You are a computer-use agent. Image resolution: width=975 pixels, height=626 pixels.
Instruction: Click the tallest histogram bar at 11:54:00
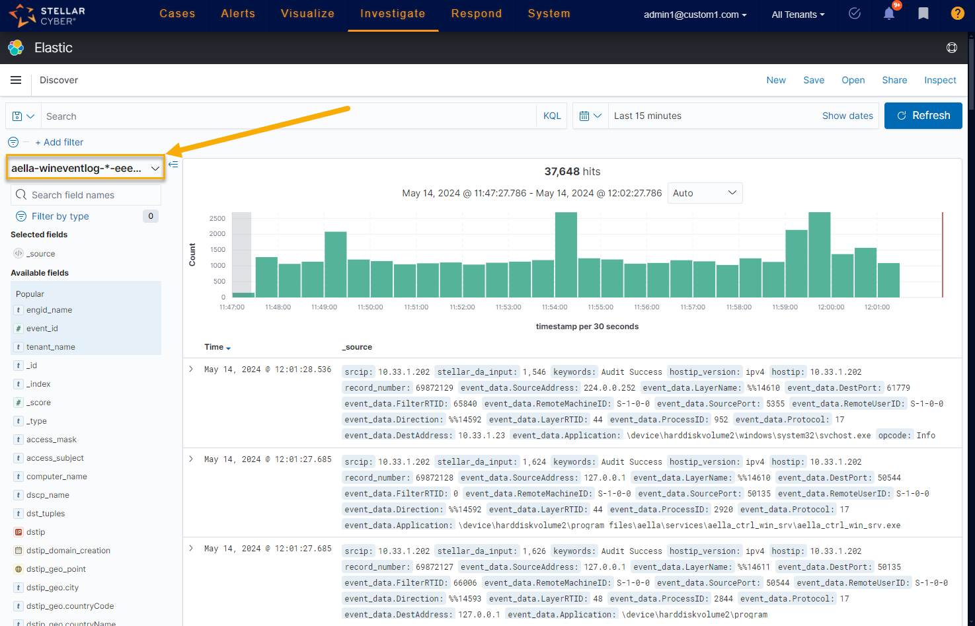(x=566, y=254)
